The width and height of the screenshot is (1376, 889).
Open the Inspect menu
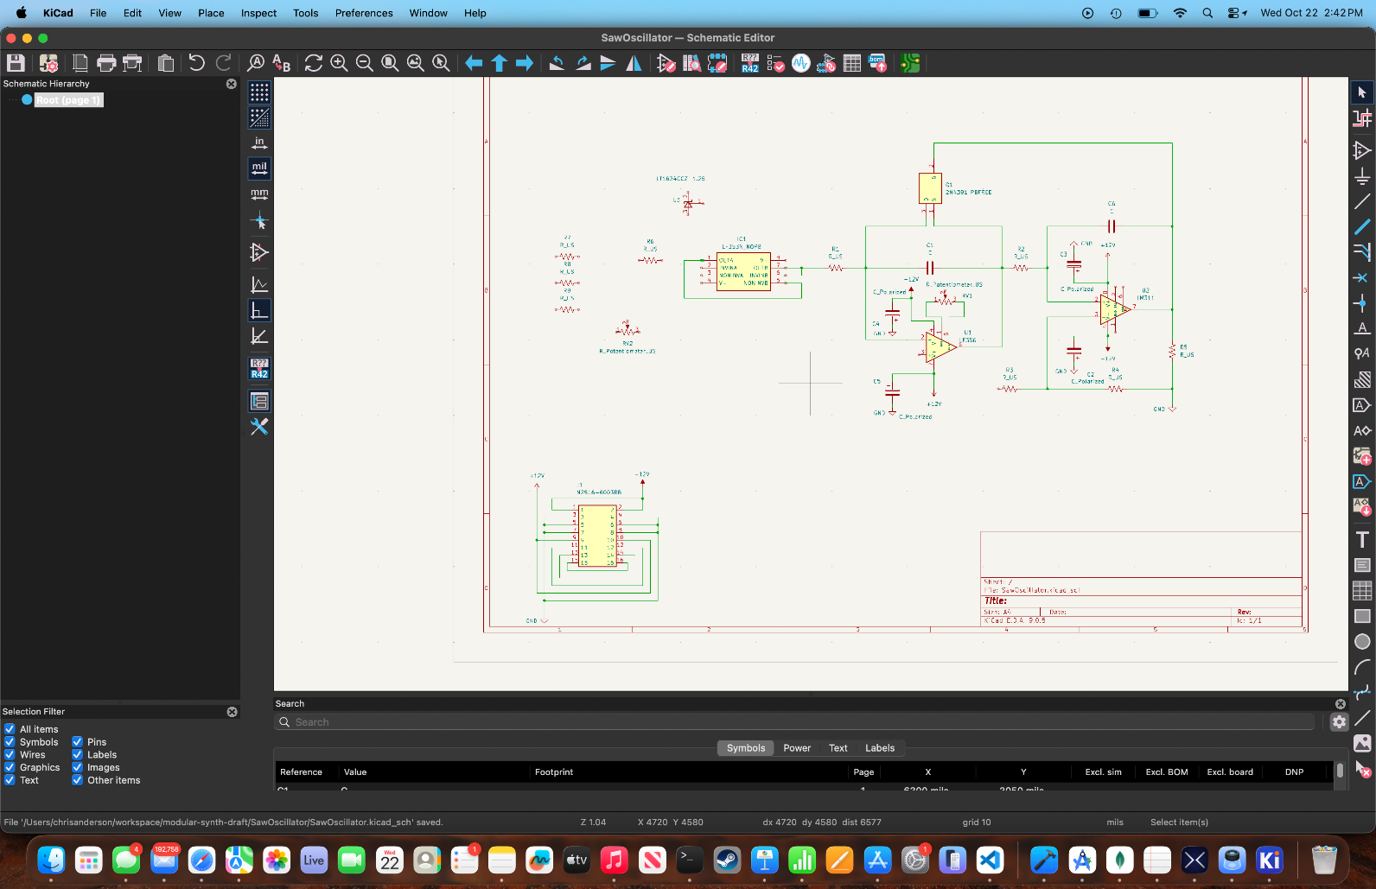click(258, 13)
